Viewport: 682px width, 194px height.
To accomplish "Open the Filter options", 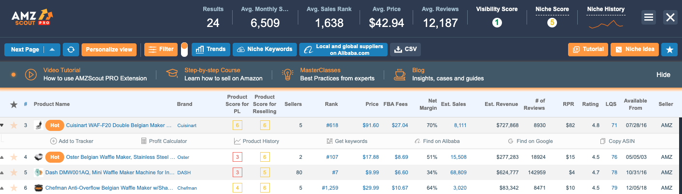I will [x=161, y=49].
